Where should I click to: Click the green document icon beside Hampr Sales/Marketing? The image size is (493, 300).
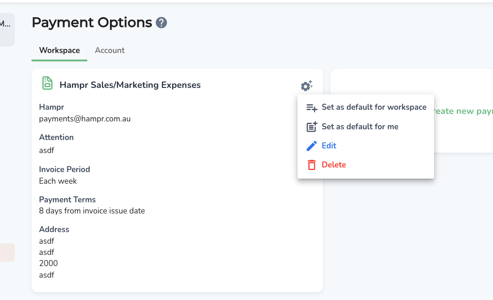[x=47, y=83]
